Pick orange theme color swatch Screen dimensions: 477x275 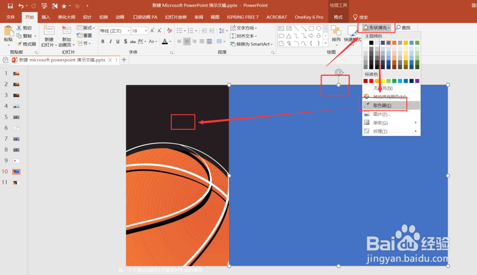[x=394, y=43]
